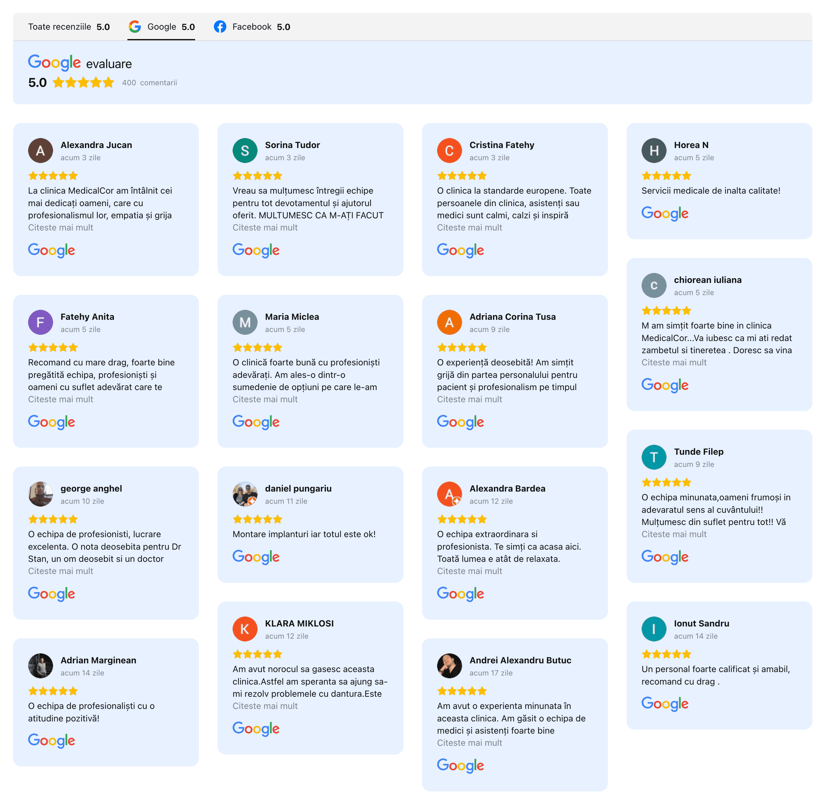Click the 5.0 rating stars in header
The width and height of the screenshot is (828, 797).
click(83, 82)
